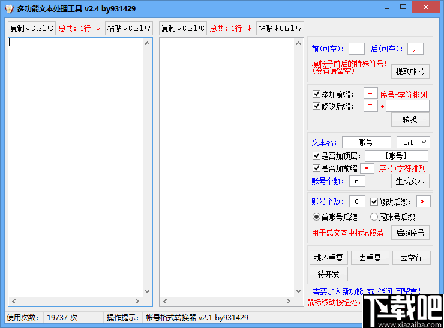The image size is (444, 328).
Task: Click inside the right text area
Action: pos(227,167)
